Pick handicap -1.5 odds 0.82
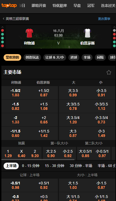Screen dimensions: 116x201 15,106
